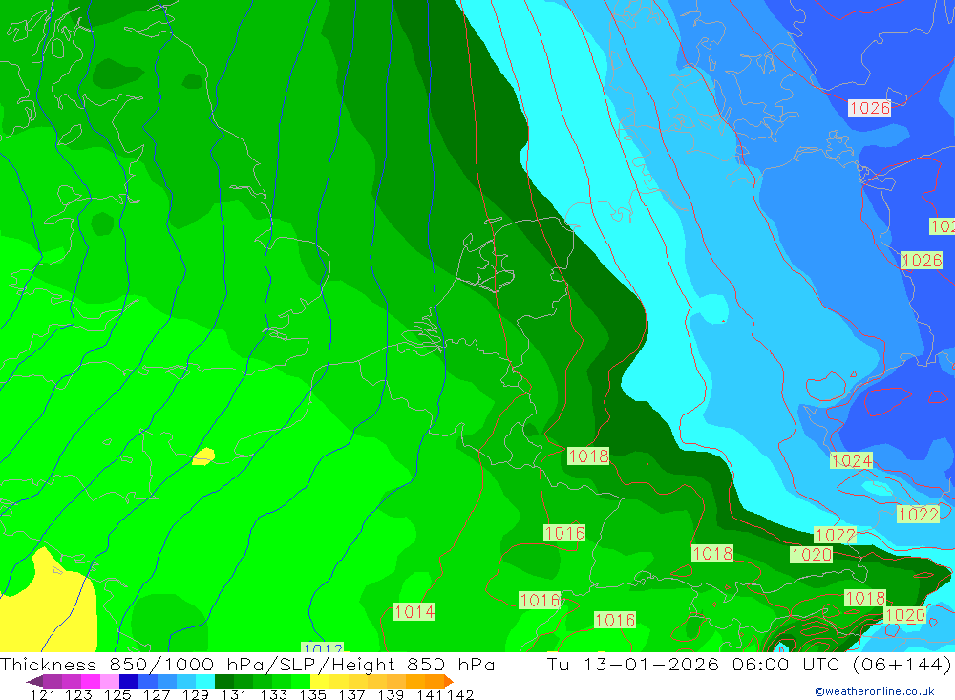Click the light pink legend swatch before 125
Viewport: 955px width, 700px height.
(110, 681)
